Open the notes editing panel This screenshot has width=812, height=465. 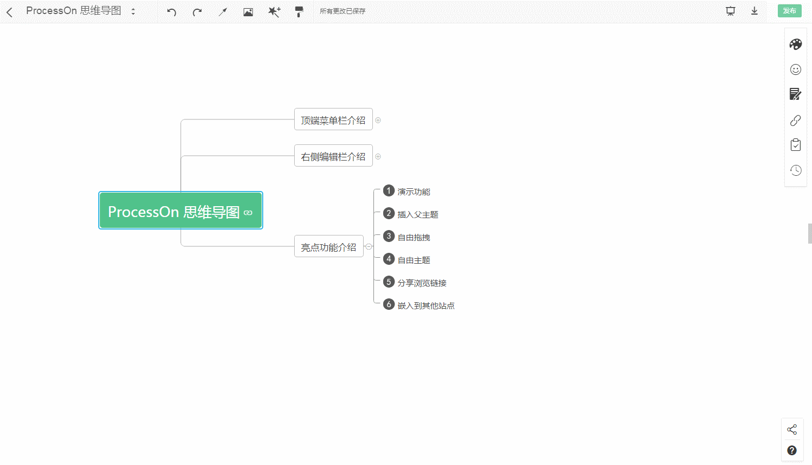[x=795, y=94]
